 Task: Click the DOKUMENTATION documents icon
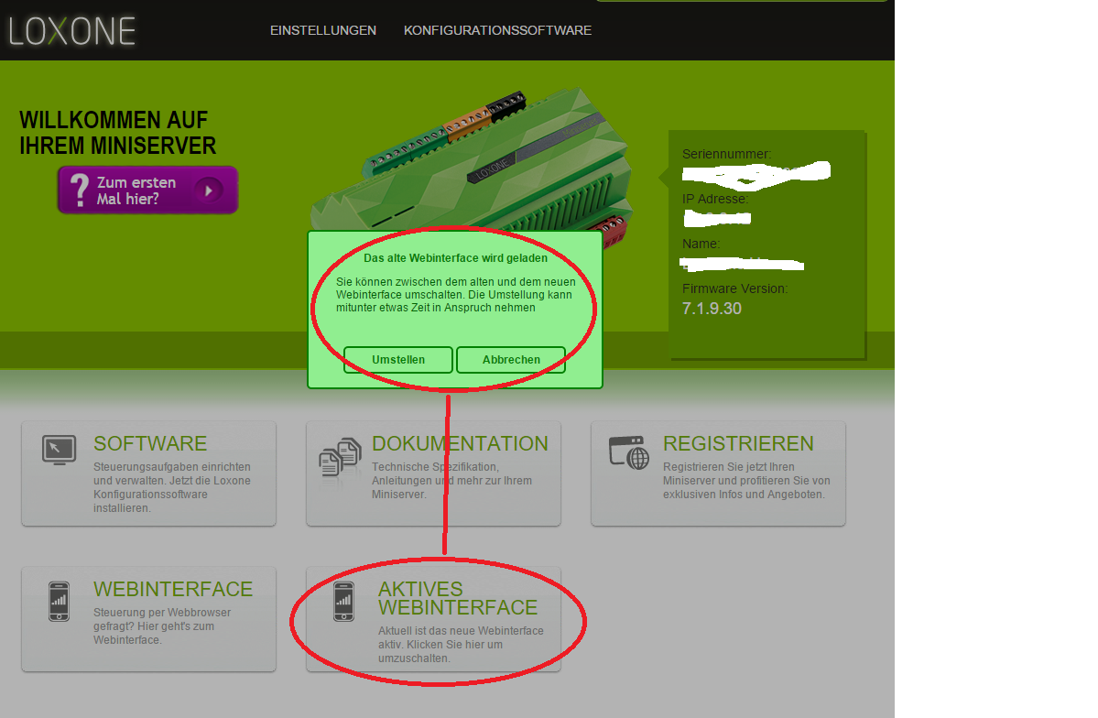(341, 457)
